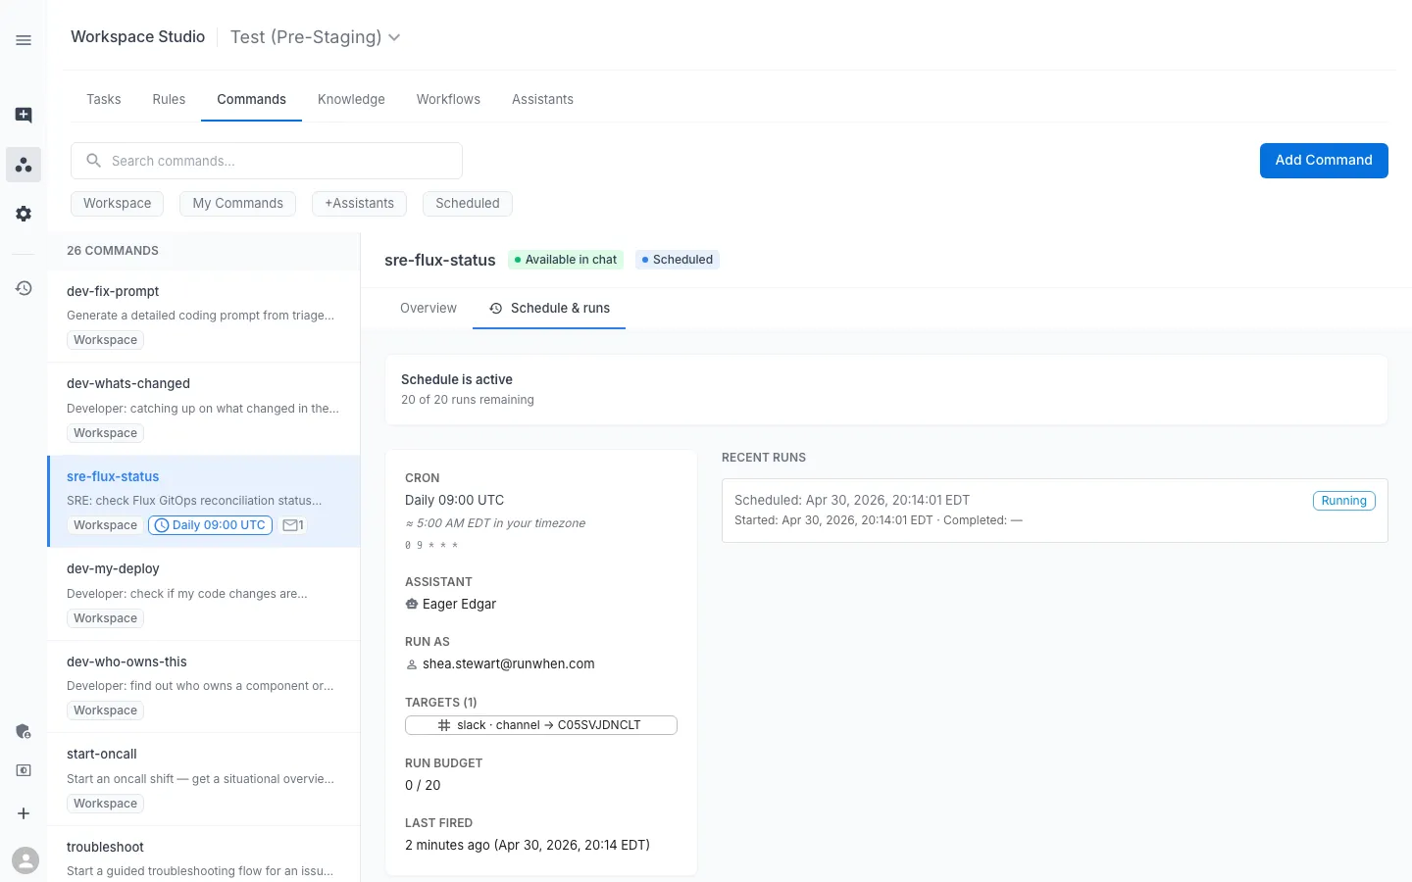
Task: Expand the Test (Pre-Staging) workspace dropdown
Action: 315,37
